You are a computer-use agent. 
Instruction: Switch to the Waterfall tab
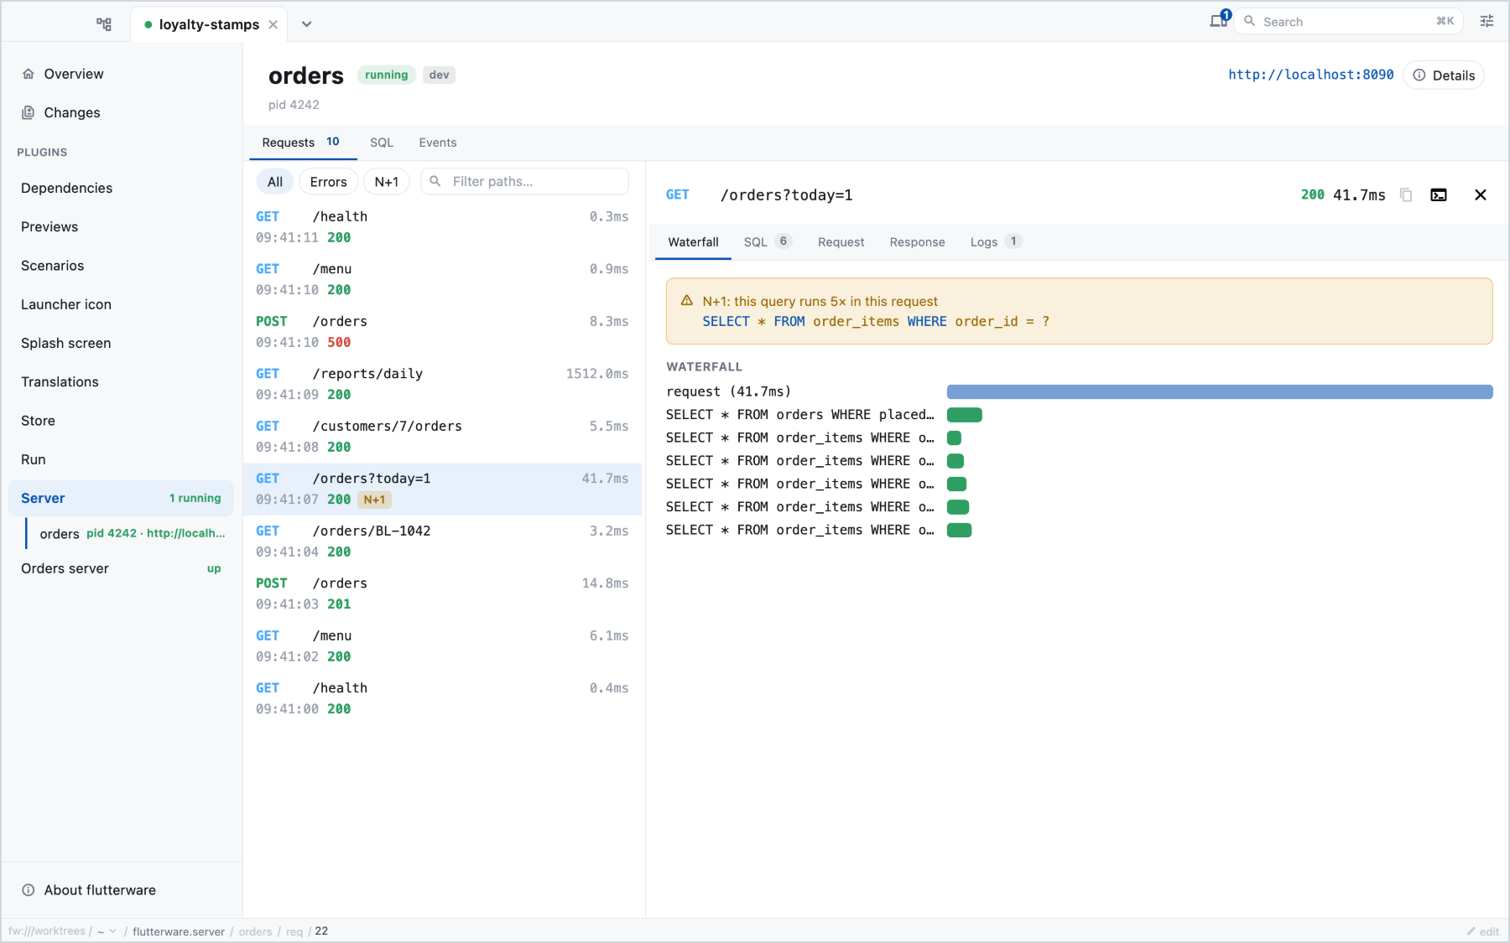click(693, 242)
